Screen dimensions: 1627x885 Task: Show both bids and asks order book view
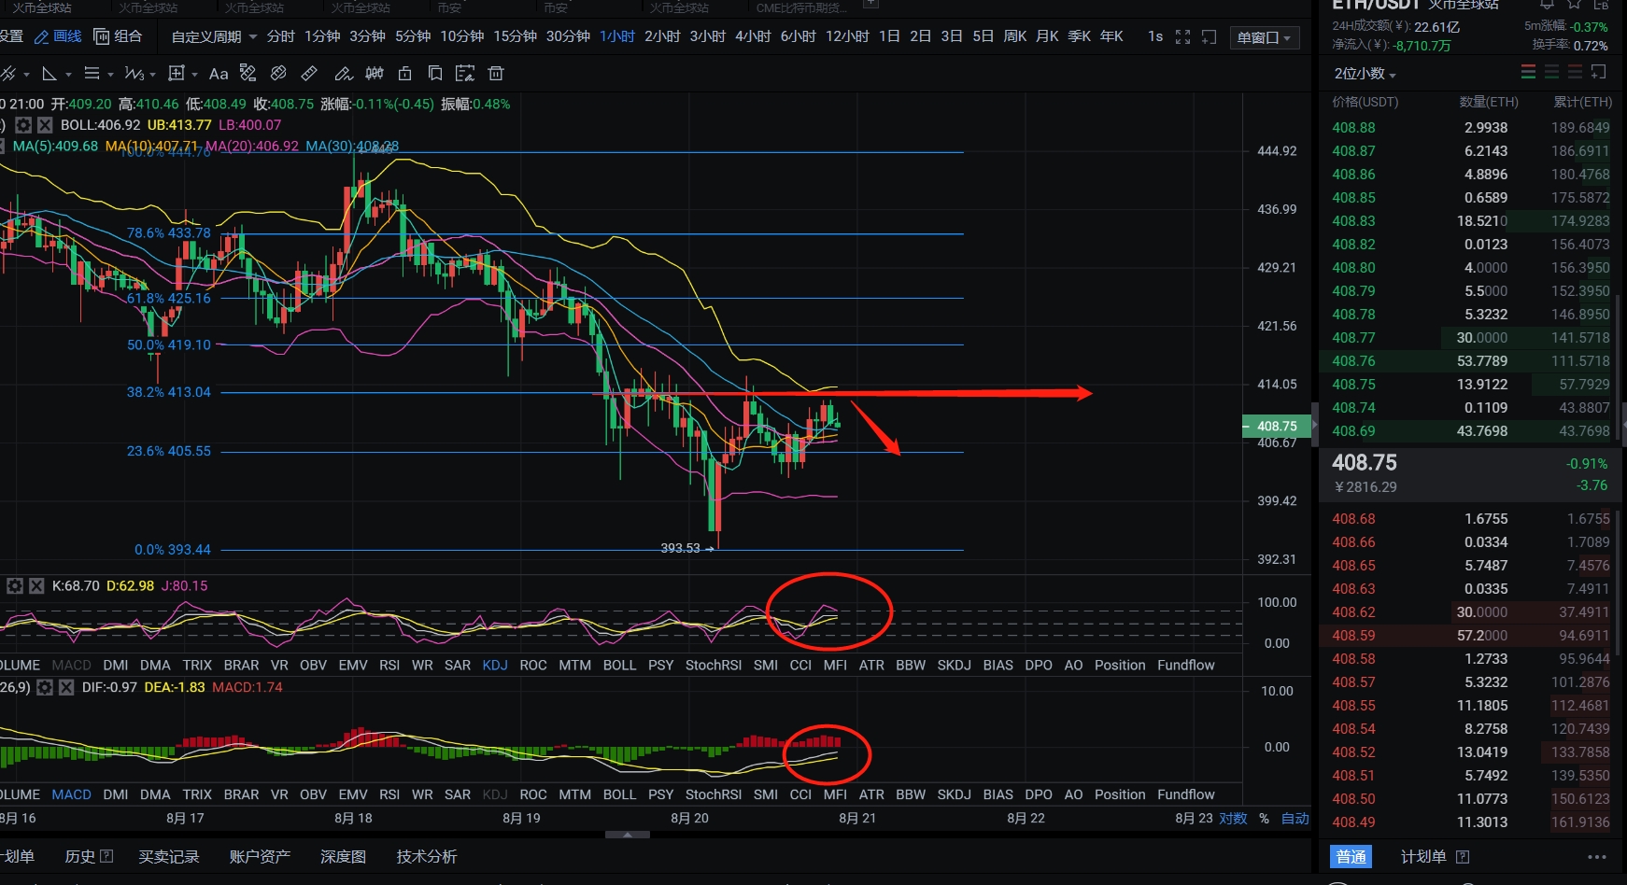[1528, 73]
